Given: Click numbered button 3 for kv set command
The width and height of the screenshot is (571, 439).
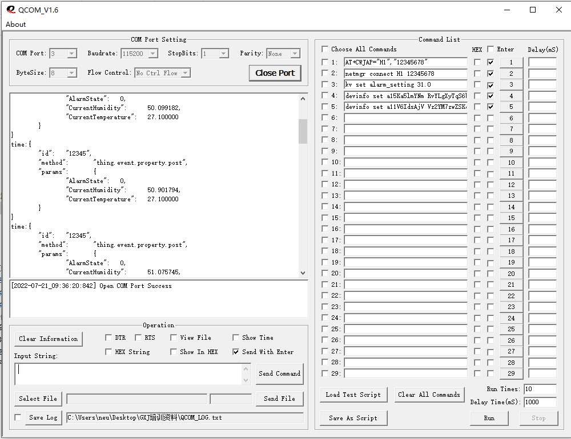Looking at the screenshot, I should [x=511, y=84].
